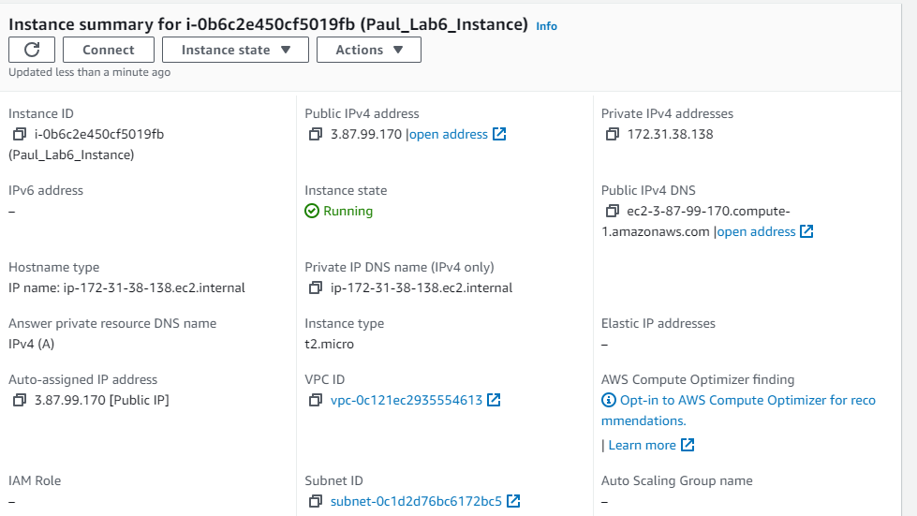Screen dimensions: 917x516
Task: Copy the Subnet ID value
Action: point(316,501)
